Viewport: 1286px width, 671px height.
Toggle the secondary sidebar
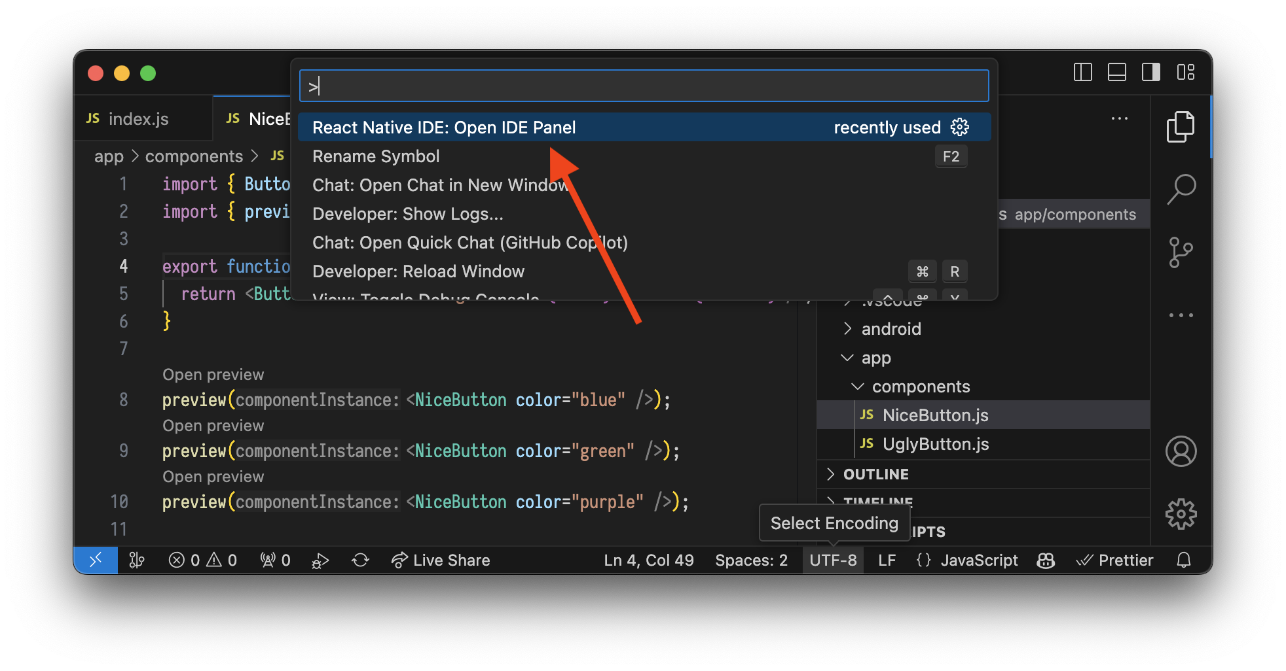(1150, 73)
